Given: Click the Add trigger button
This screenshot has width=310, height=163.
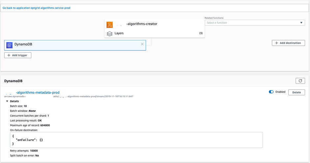Looking at the screenshot, I should click(18, 55).
